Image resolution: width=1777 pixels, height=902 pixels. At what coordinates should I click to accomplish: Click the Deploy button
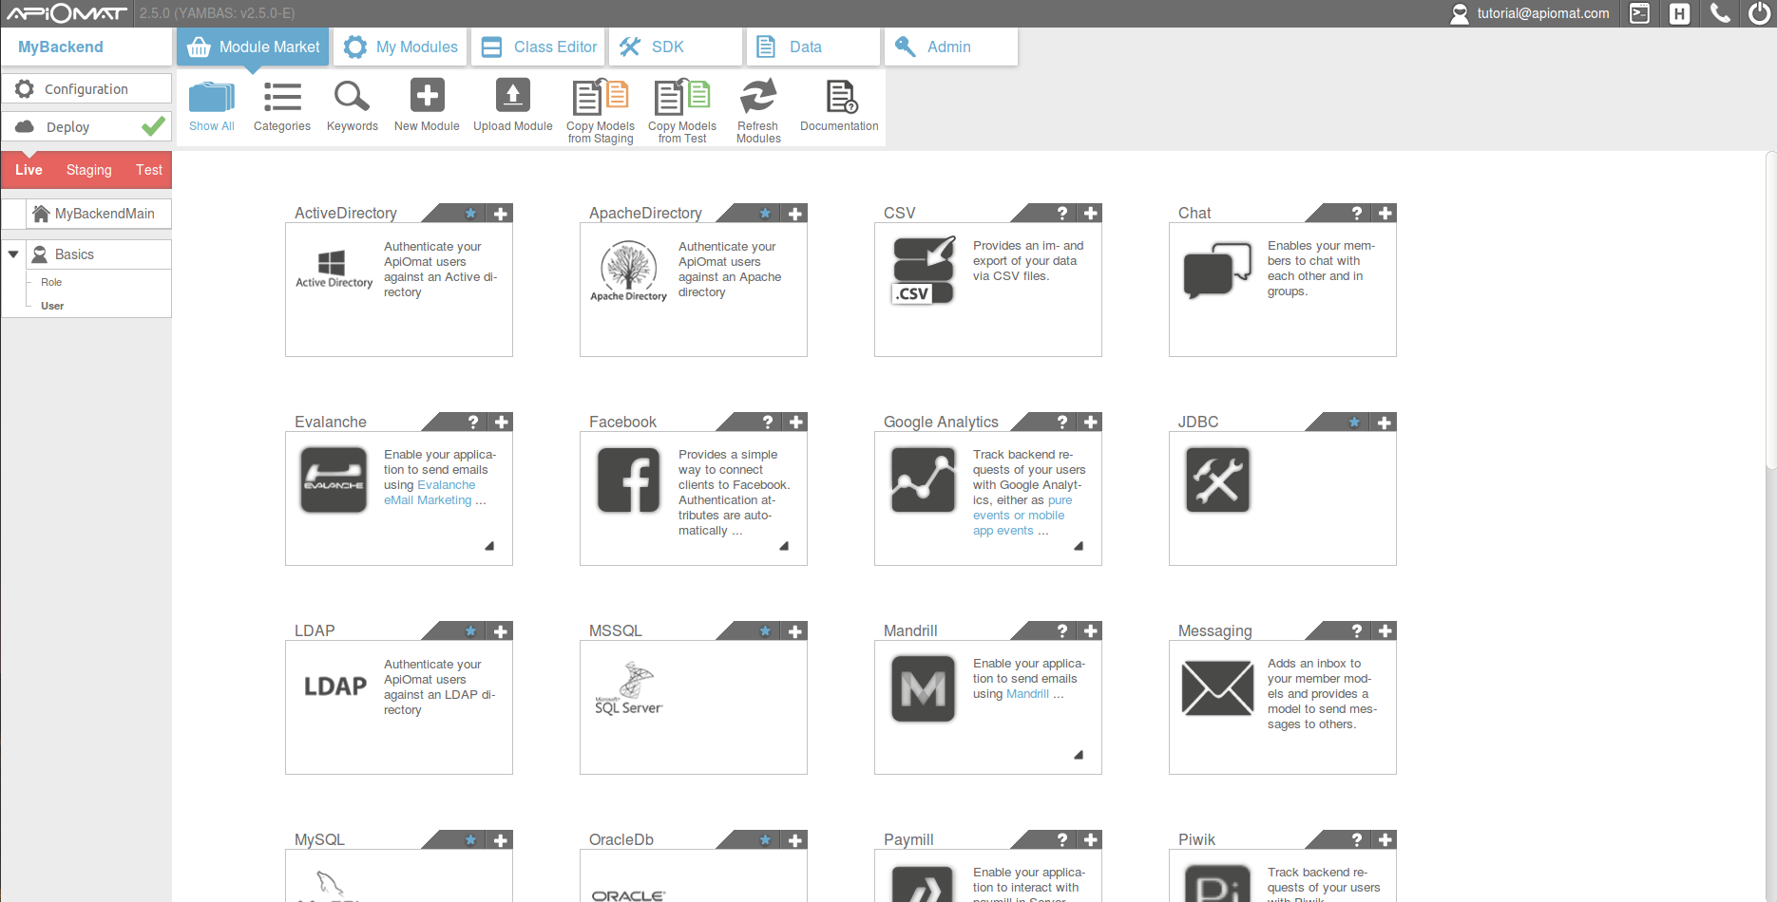[86, 127]
